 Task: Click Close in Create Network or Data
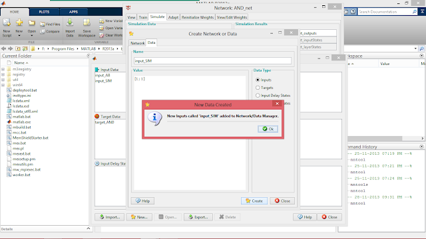(282, 200)
